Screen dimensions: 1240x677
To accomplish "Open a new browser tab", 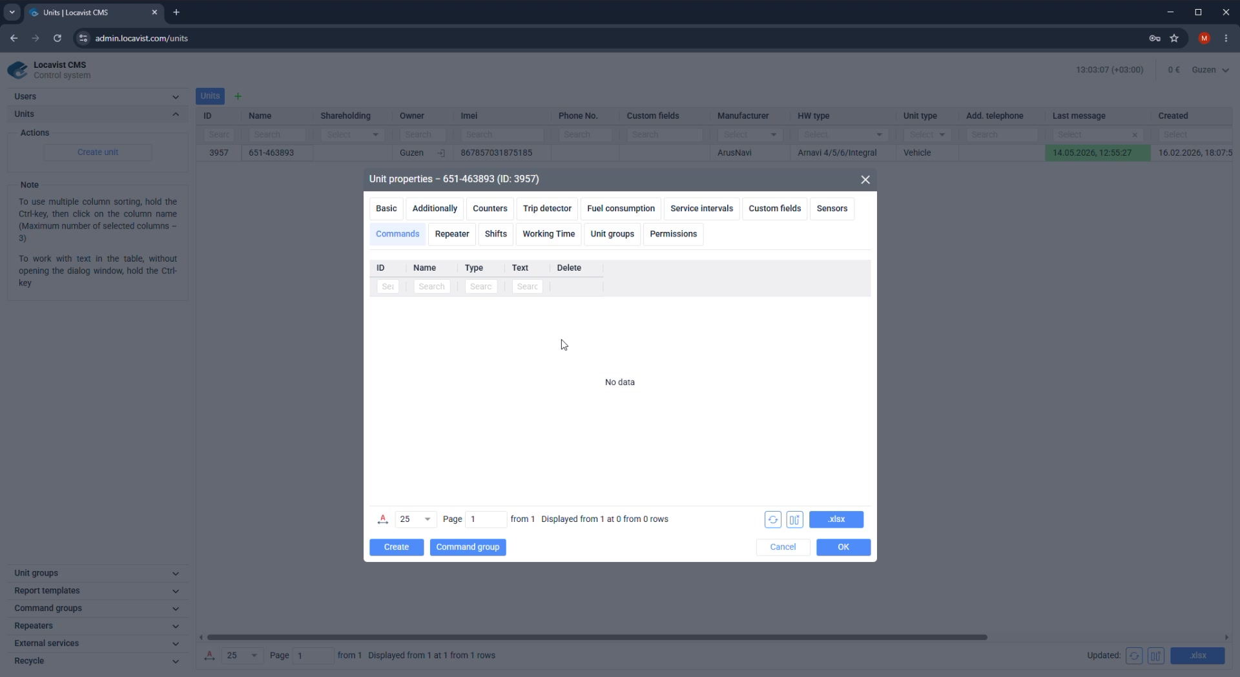I will tap(176, 12).
